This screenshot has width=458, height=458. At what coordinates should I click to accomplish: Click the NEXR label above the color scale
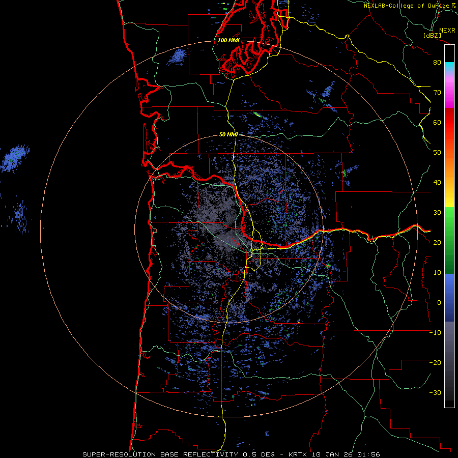(x=447, y=31)
